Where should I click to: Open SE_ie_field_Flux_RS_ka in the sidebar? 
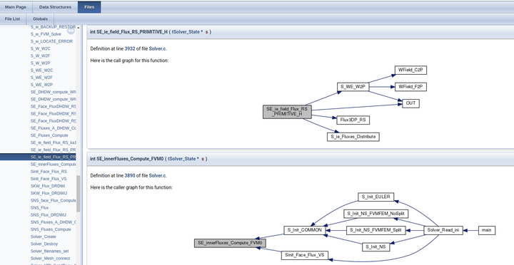pyautogui.click(x=53, y=142)
